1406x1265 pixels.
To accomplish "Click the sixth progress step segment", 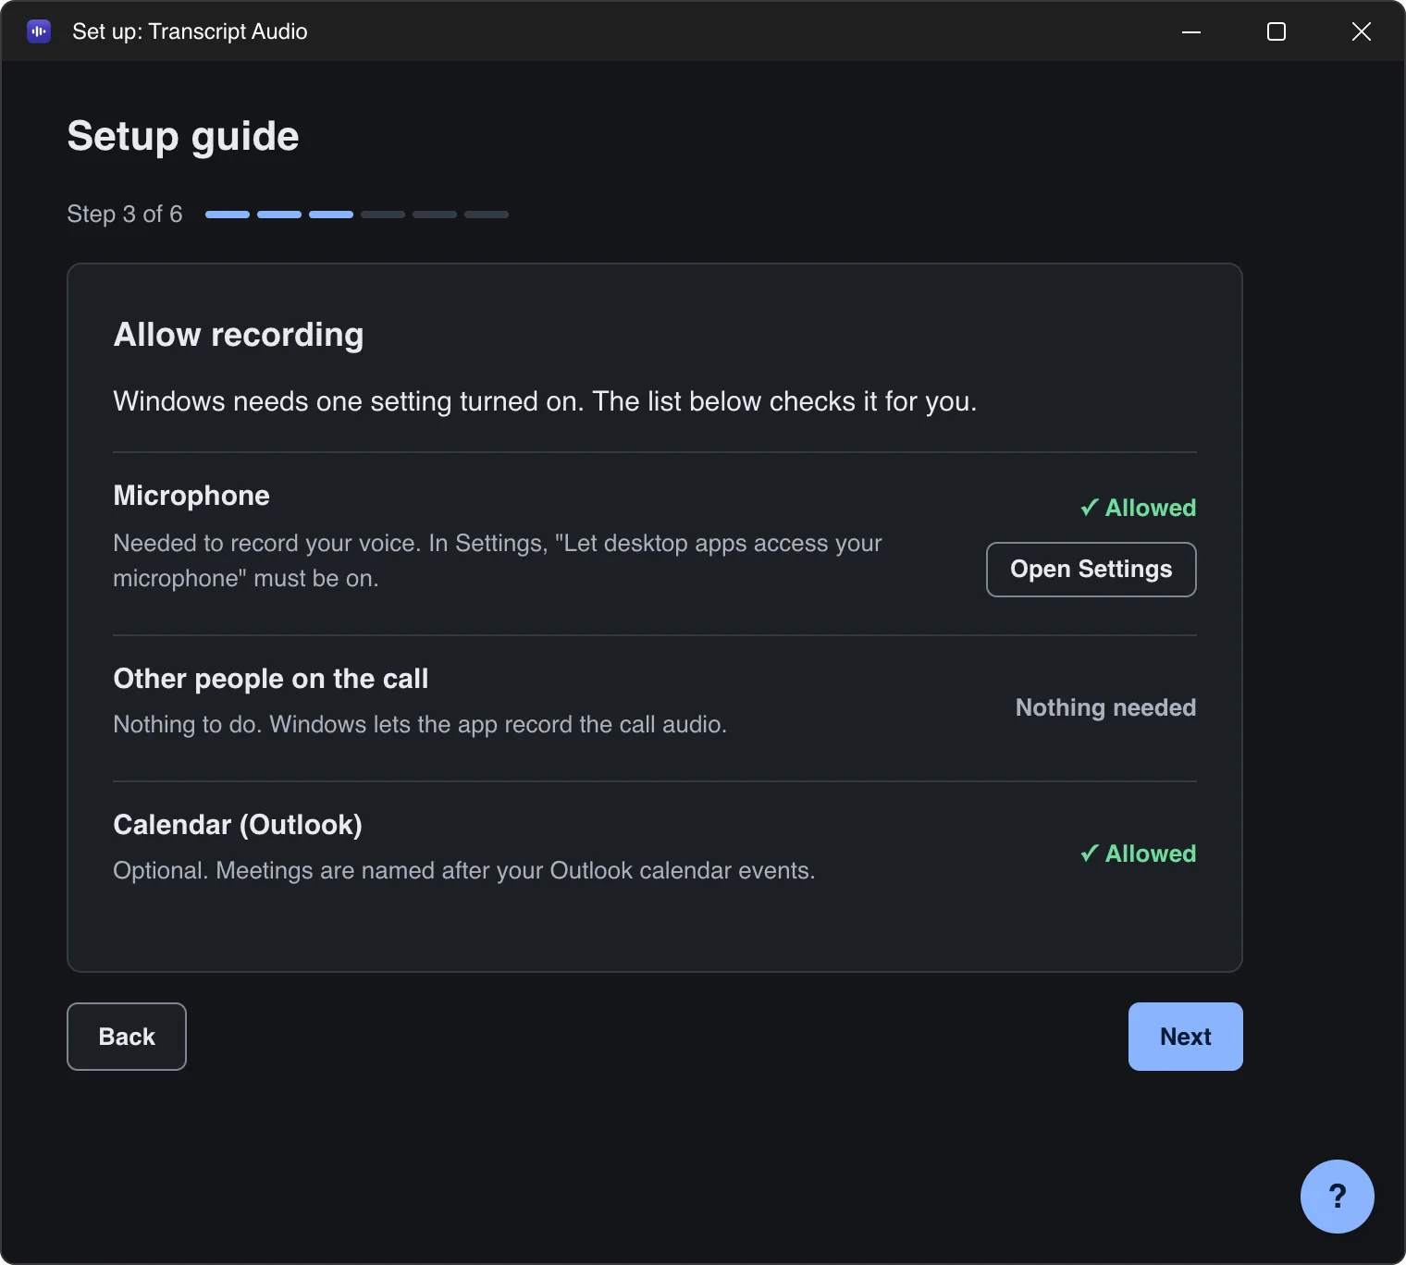I will coord(487,215).
